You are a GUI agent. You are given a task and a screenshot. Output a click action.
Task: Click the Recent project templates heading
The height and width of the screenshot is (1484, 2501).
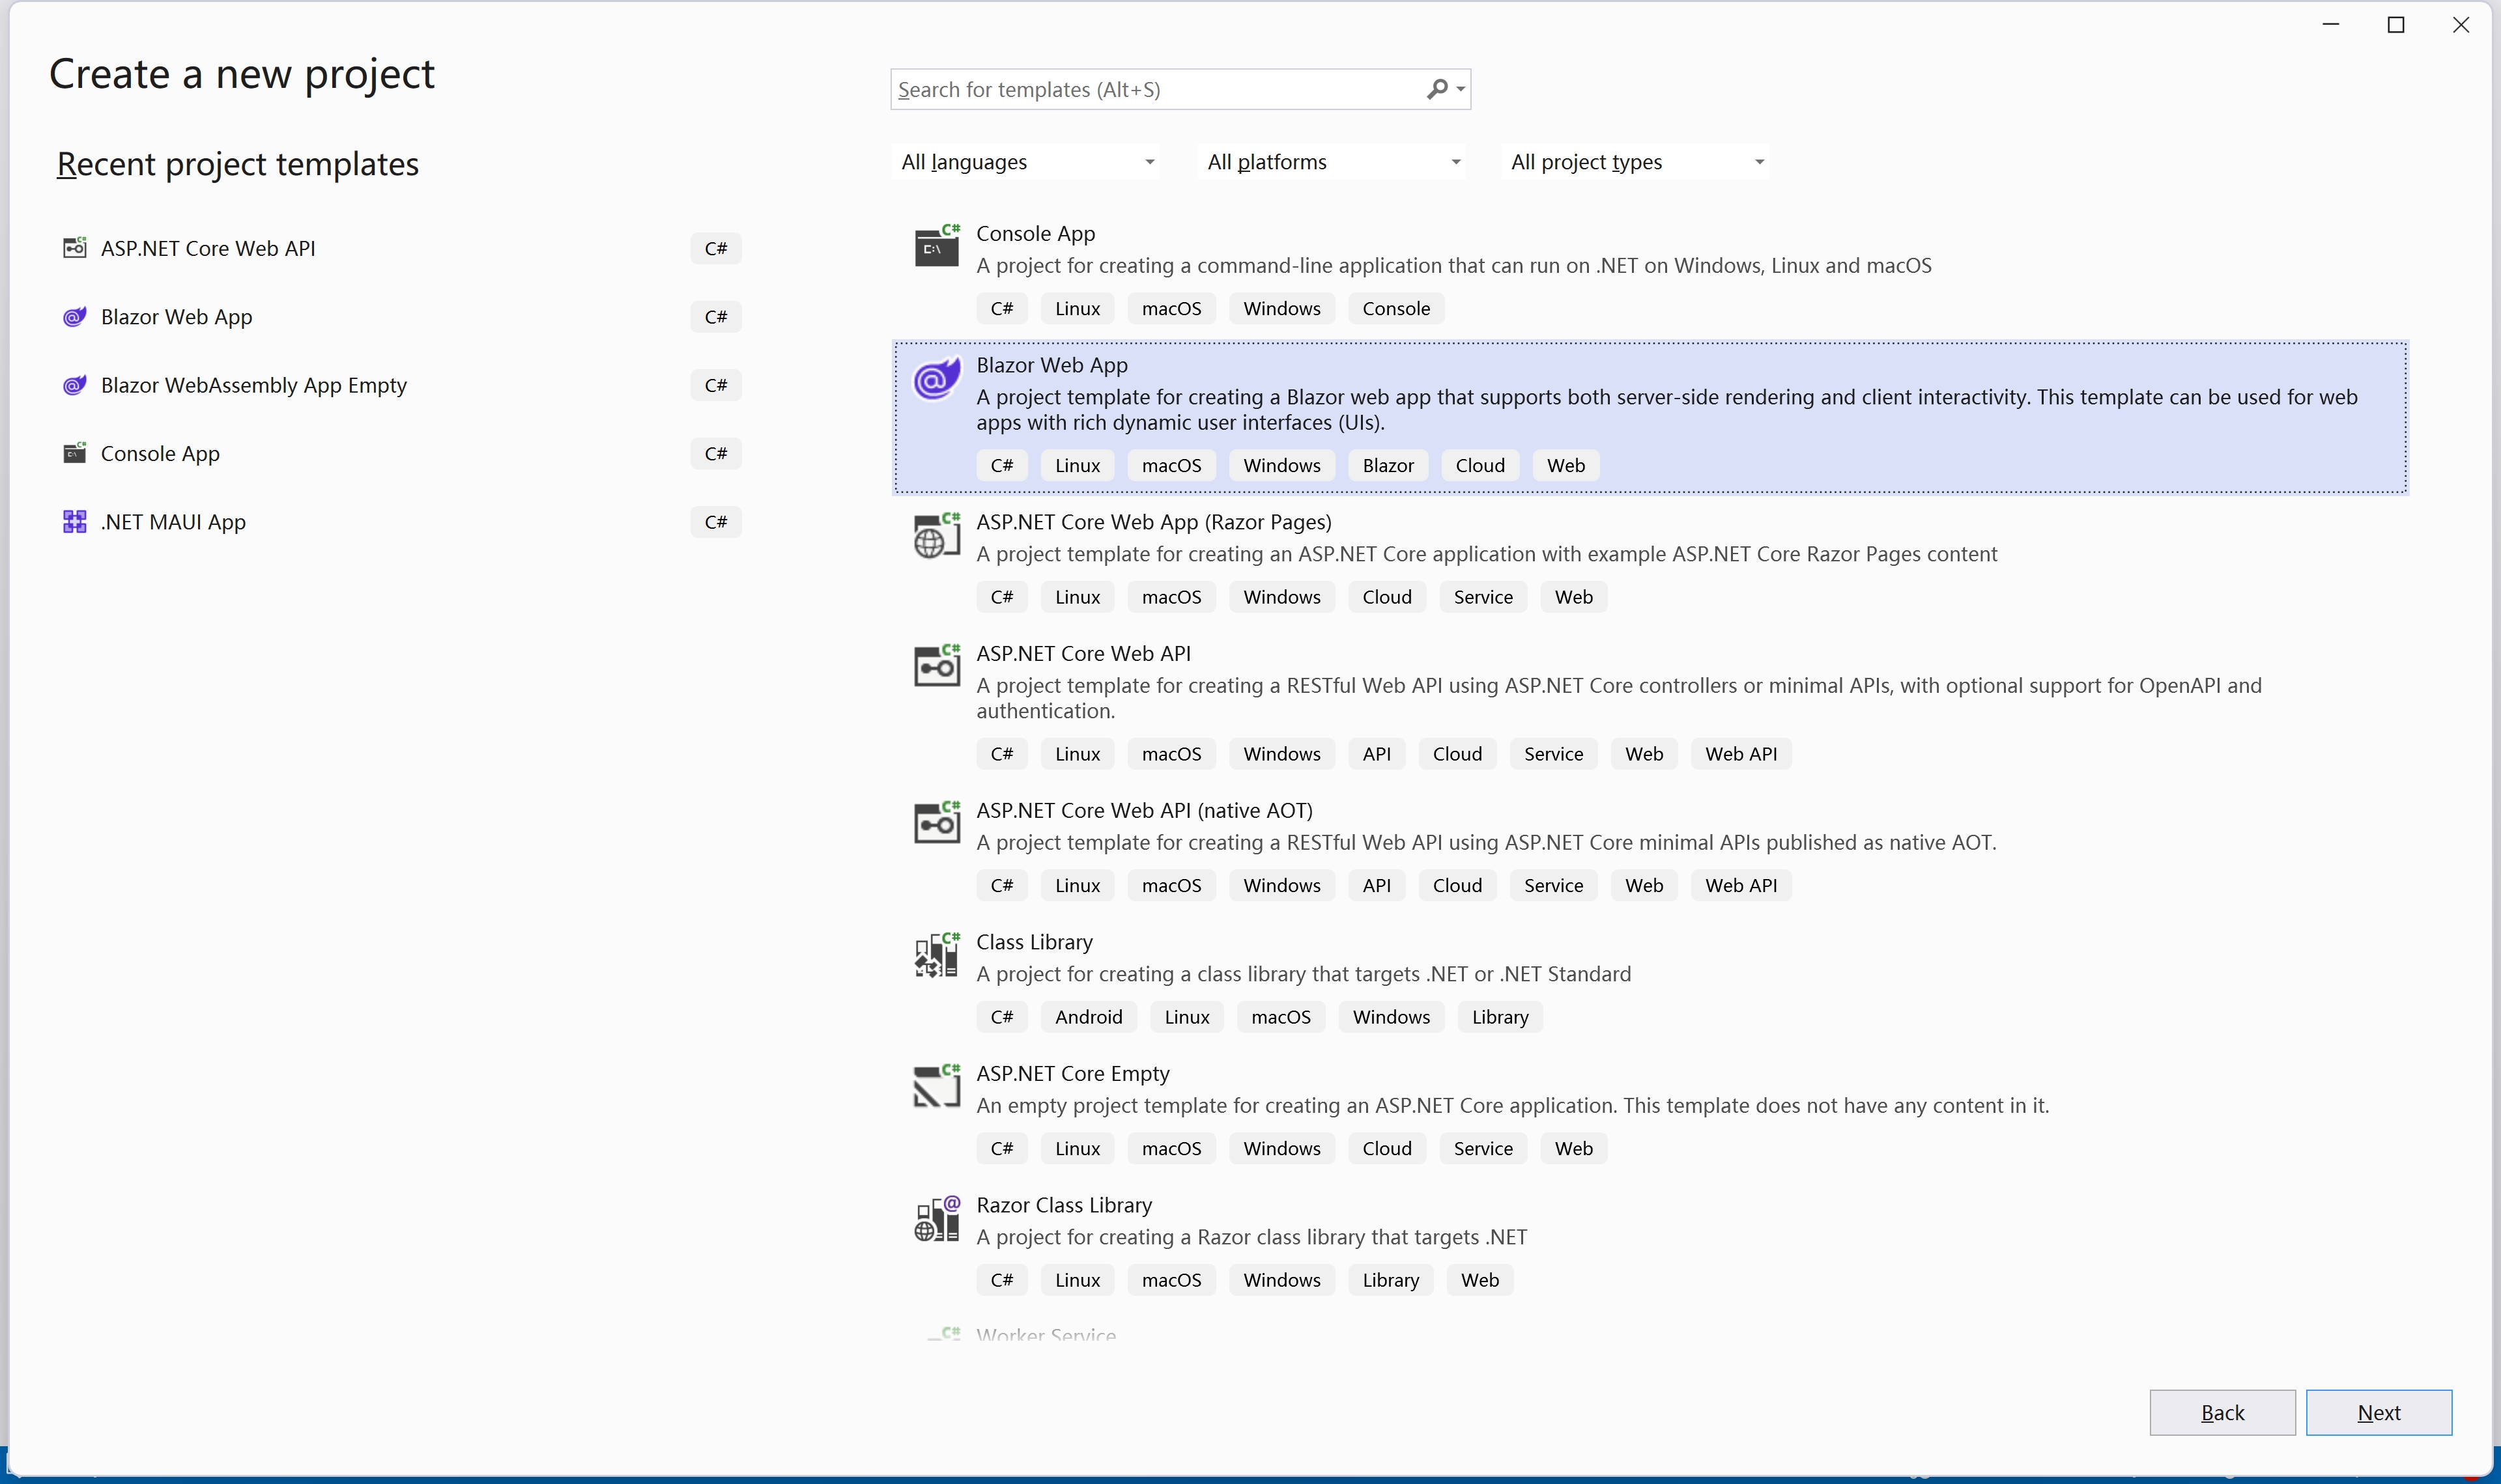(238, 164)
